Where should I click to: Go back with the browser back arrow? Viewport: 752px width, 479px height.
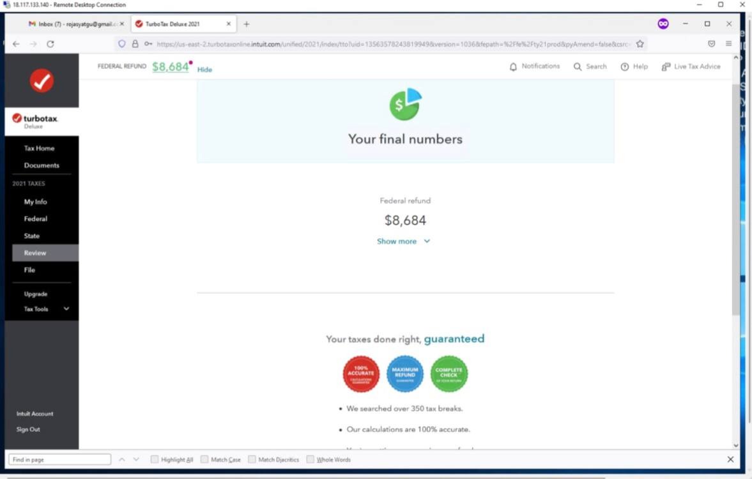17,43
